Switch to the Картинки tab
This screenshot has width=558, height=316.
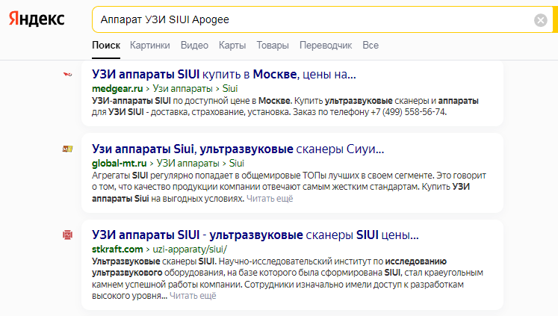[149, 46]
